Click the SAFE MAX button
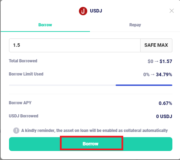 pyautogui.click(x=156, y=45)
